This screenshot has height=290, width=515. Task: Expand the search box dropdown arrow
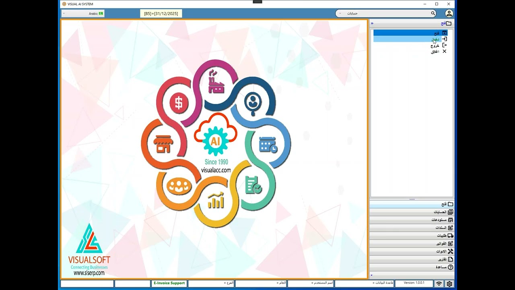click(x=340, y=13)
